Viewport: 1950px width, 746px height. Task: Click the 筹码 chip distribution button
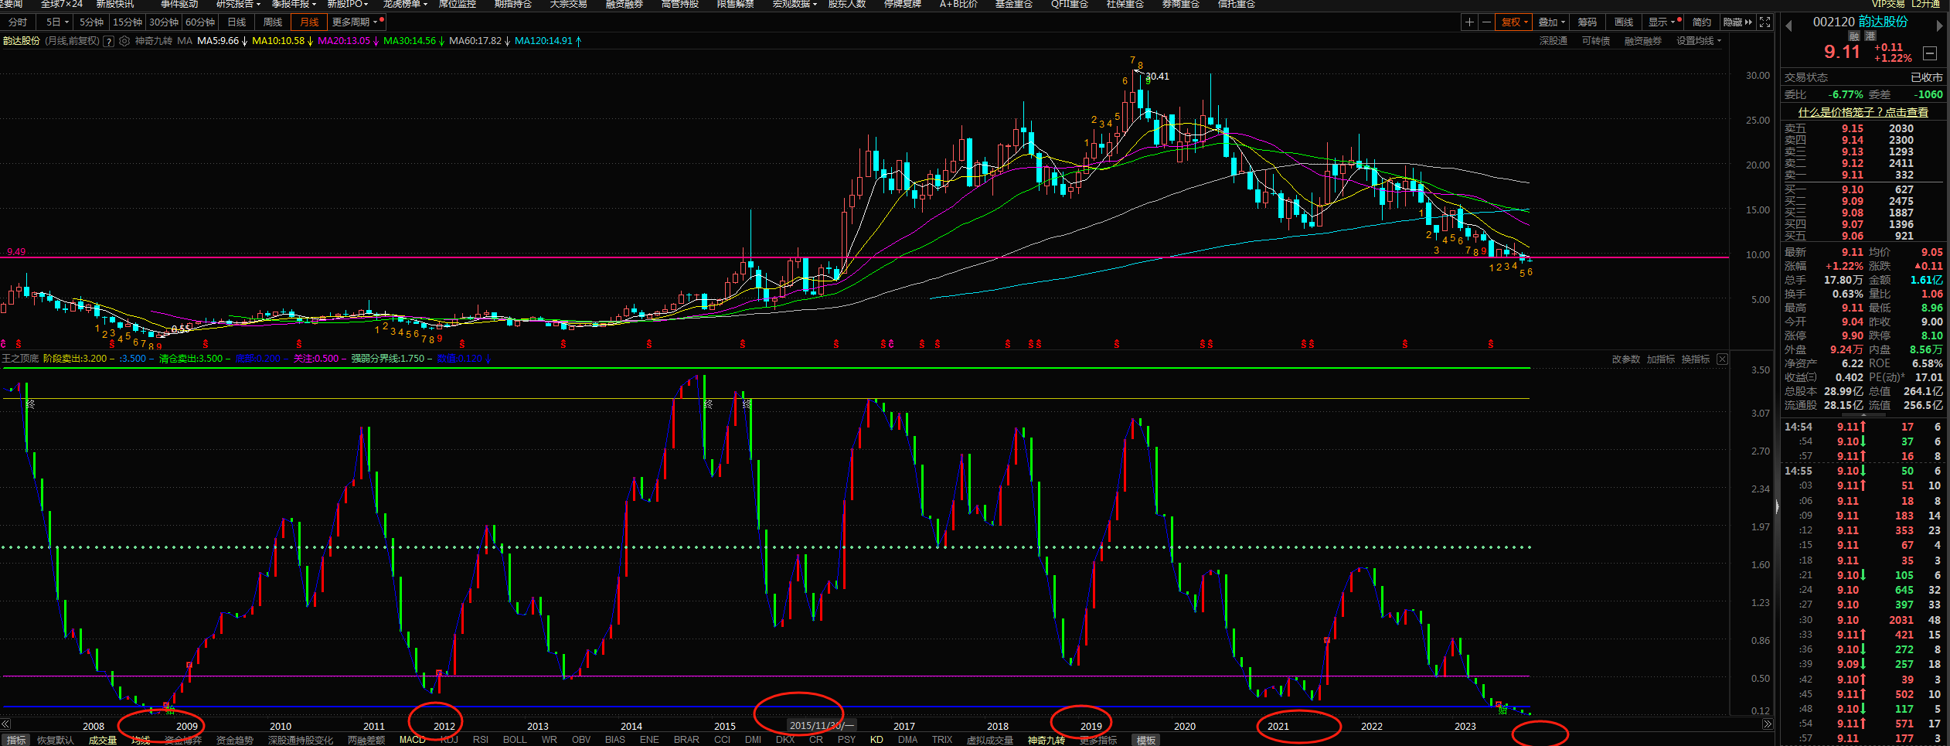click(1588, 22)
